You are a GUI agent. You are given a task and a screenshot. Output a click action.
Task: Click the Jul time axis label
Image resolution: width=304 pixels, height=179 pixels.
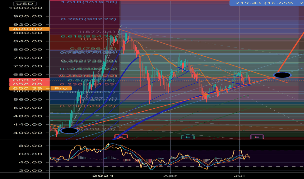click(239, 176)
